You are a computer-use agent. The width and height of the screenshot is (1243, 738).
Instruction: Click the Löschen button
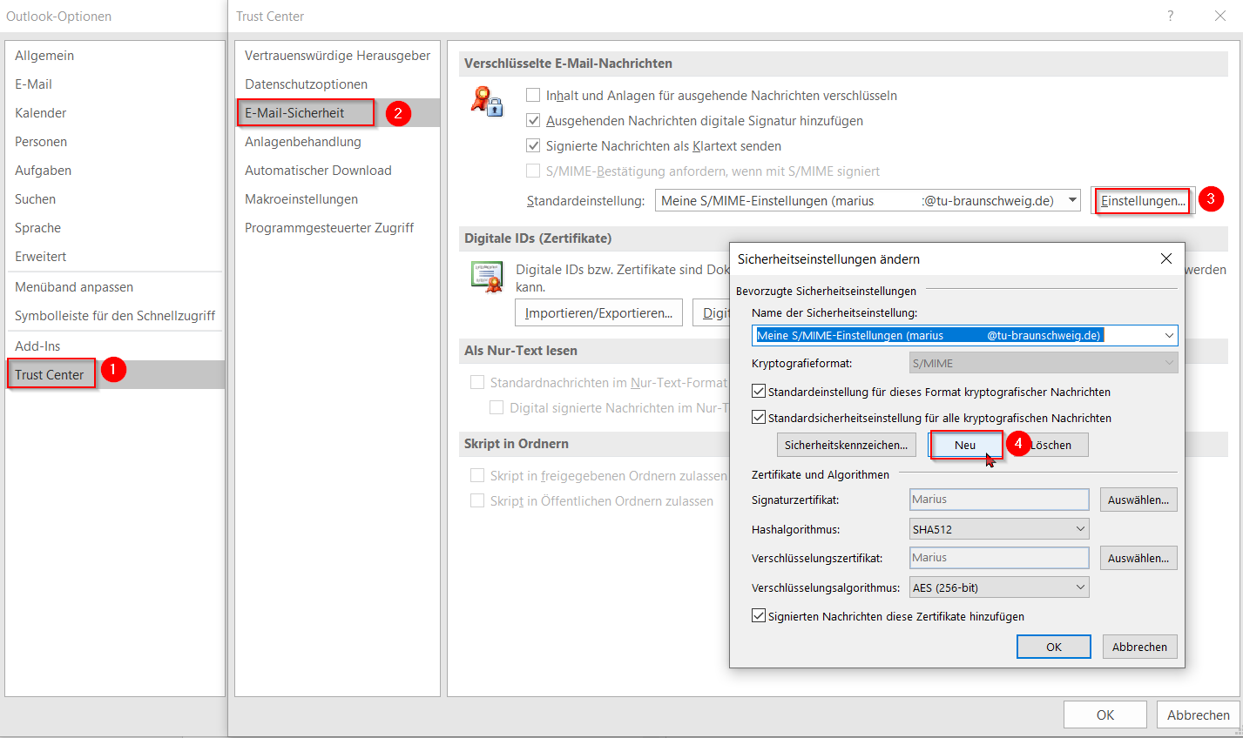click(1051, 445)
